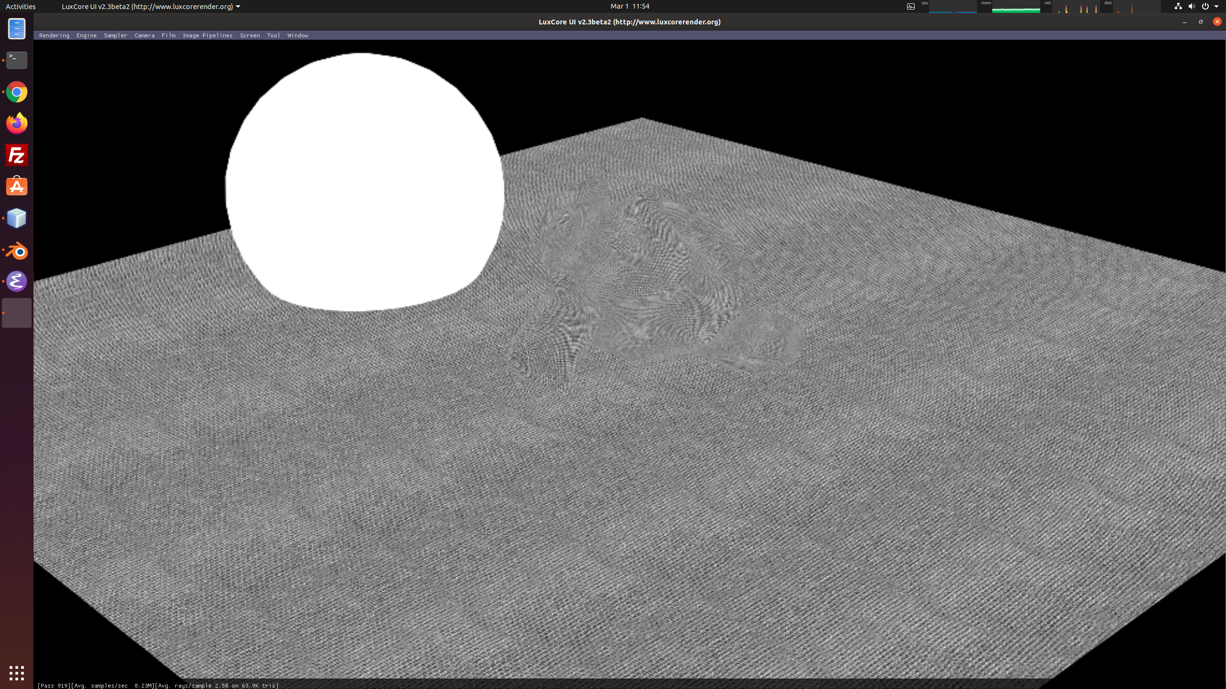Screen dimensions: 1226x689
Task: Open the Image Pipelines menu
Action: pyautogui.click(x=207, y=35)
